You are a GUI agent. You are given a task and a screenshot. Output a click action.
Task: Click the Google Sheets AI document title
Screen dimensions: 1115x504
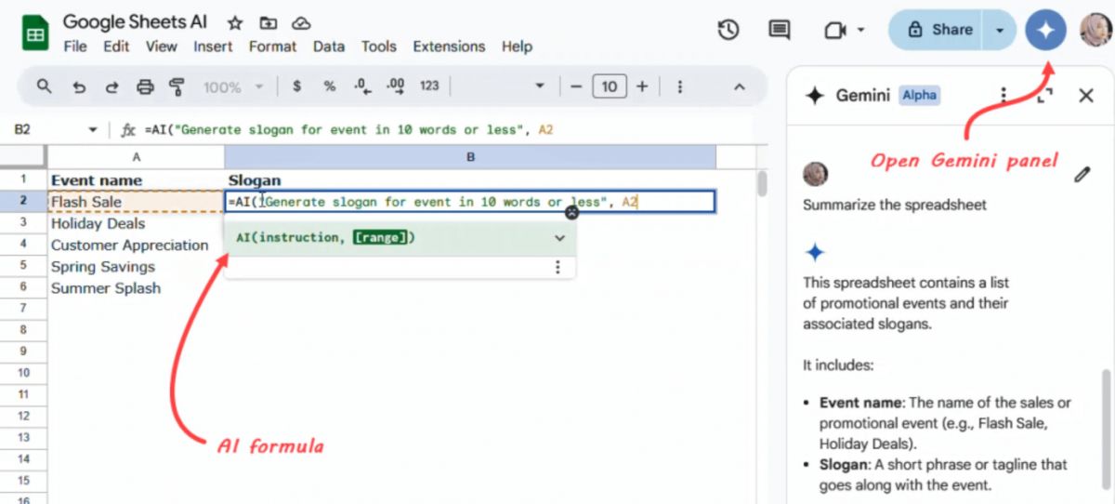pos(136,22)
